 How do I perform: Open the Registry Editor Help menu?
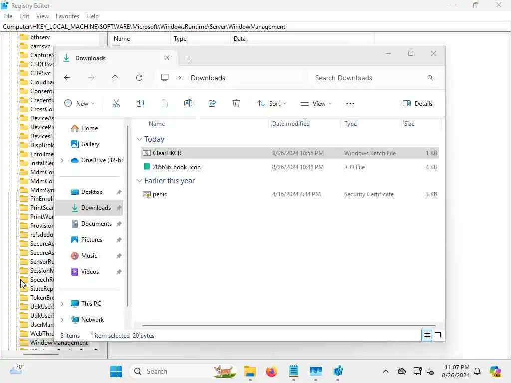pos(92,16)
